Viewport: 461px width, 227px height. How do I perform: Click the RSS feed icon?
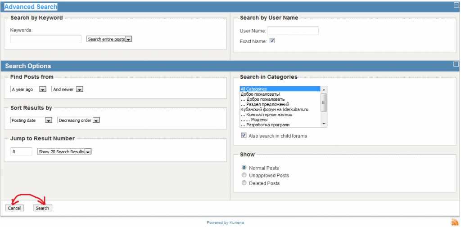click(x=454, y=222)
